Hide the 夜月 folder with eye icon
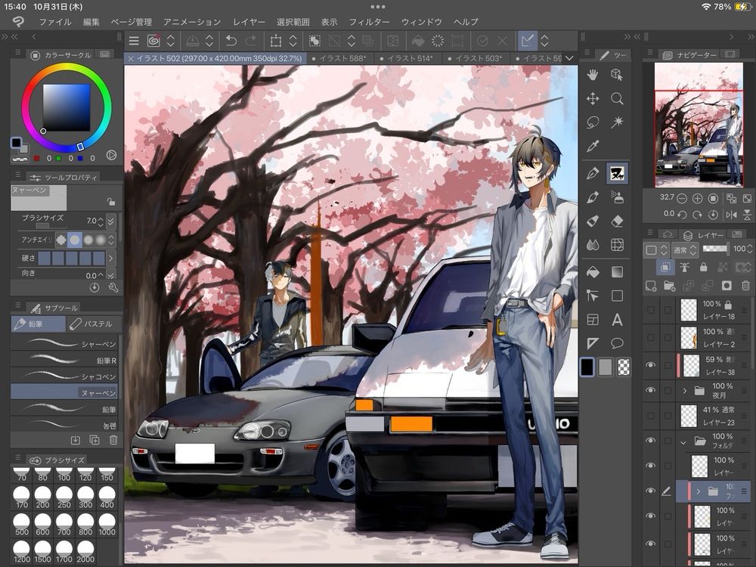The image size is (756, 567). pos(650,390)
